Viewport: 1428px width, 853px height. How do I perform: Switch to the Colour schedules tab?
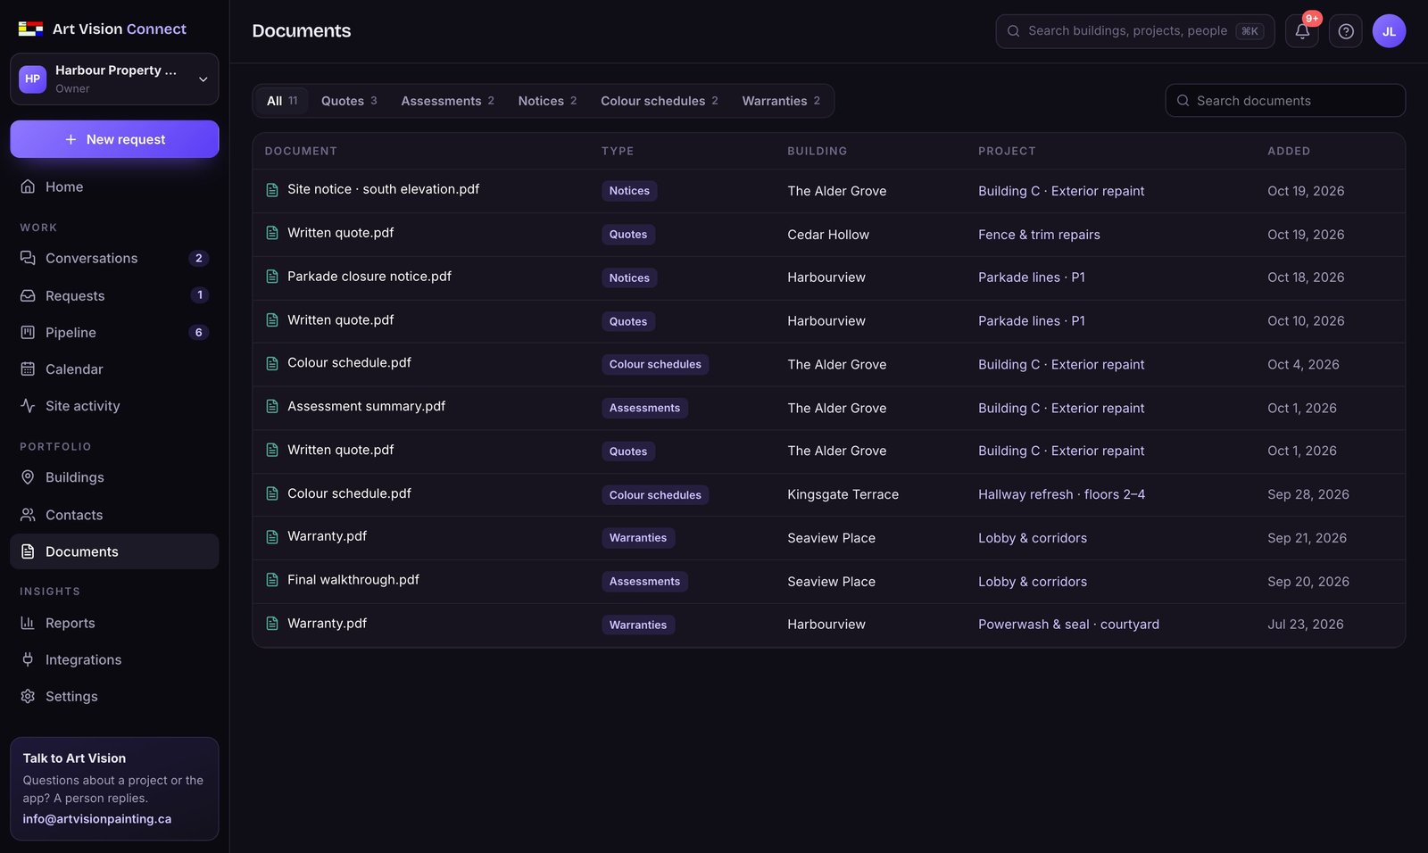[x=659, y=101]
